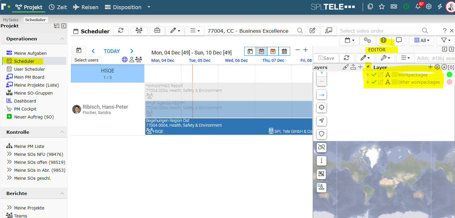
Task: Click the Select users button
Action: 86,60
